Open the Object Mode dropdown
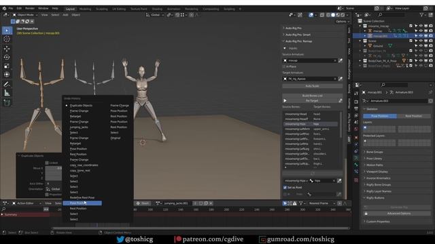Viewport: 435px width, 244px height. [25, 15]
